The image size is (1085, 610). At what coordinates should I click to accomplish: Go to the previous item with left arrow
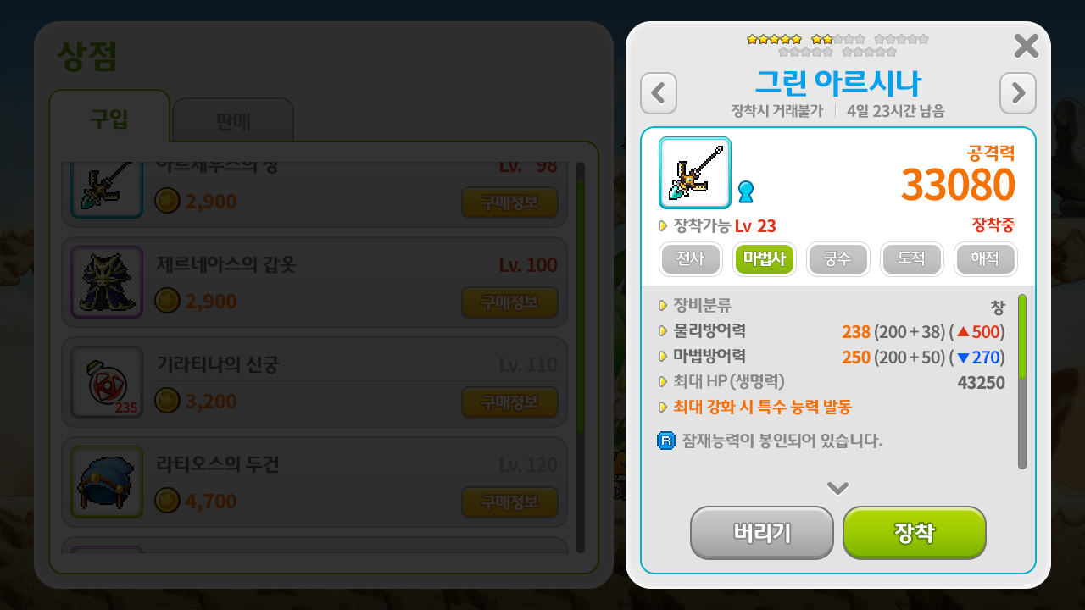coord(659,93)
